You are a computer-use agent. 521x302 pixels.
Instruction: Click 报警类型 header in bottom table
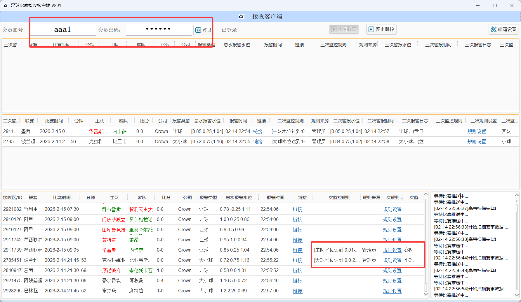pos(208,197)
